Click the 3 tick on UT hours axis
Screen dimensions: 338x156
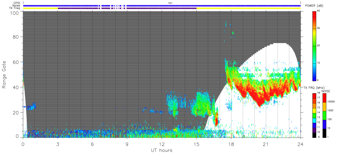pos(58,144)
